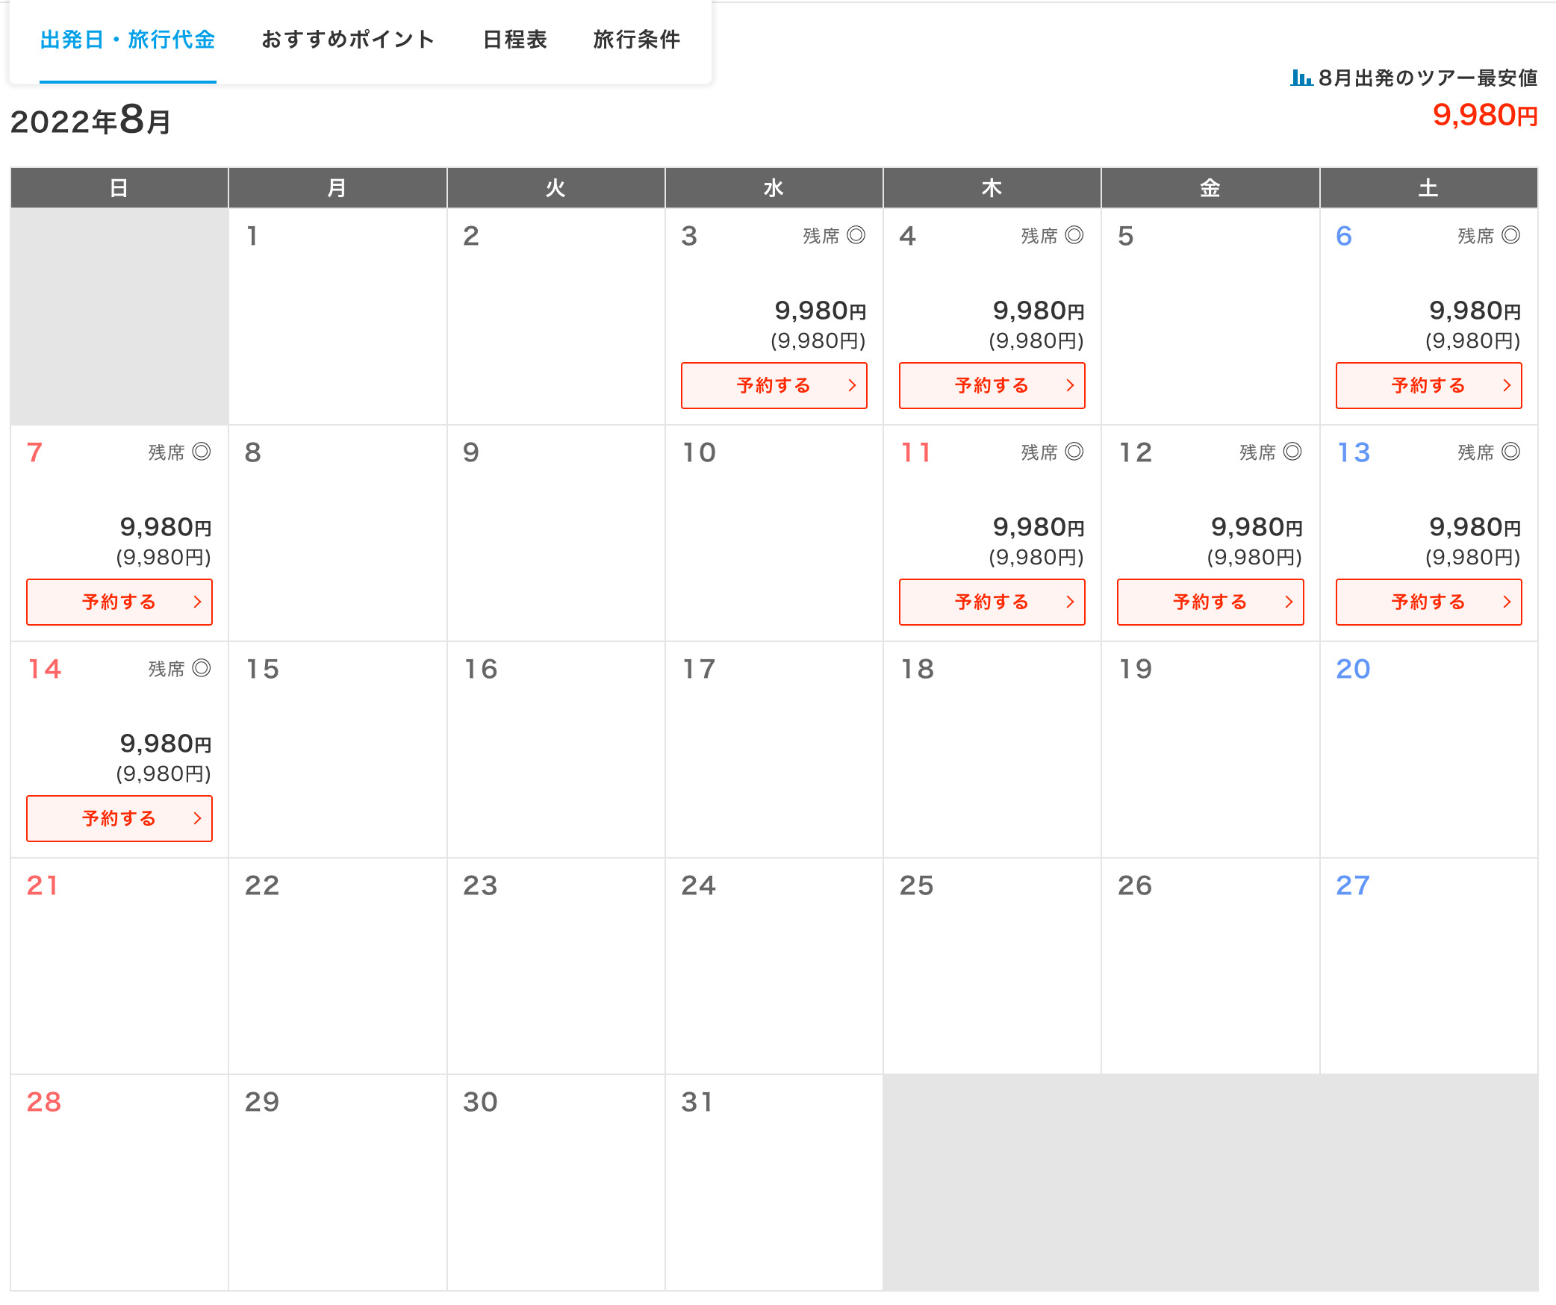Click the 残席 double-circle icon on August 3
The image size is (1556, 1305).
click(856, 235)
